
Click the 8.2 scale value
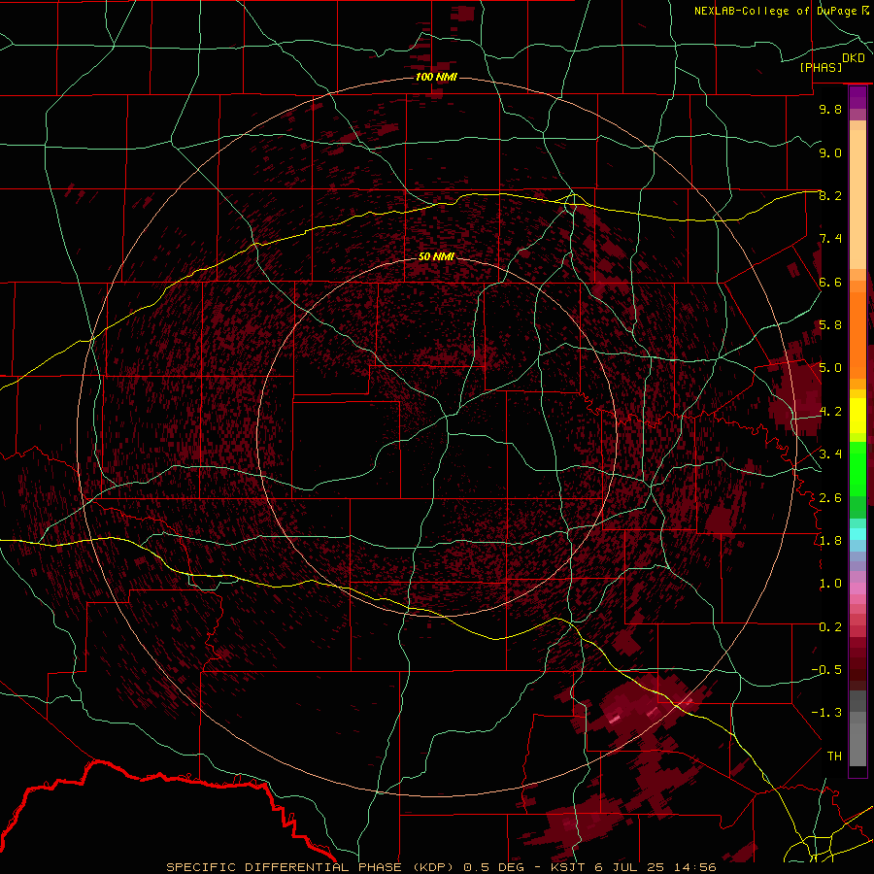pos(830,195)
